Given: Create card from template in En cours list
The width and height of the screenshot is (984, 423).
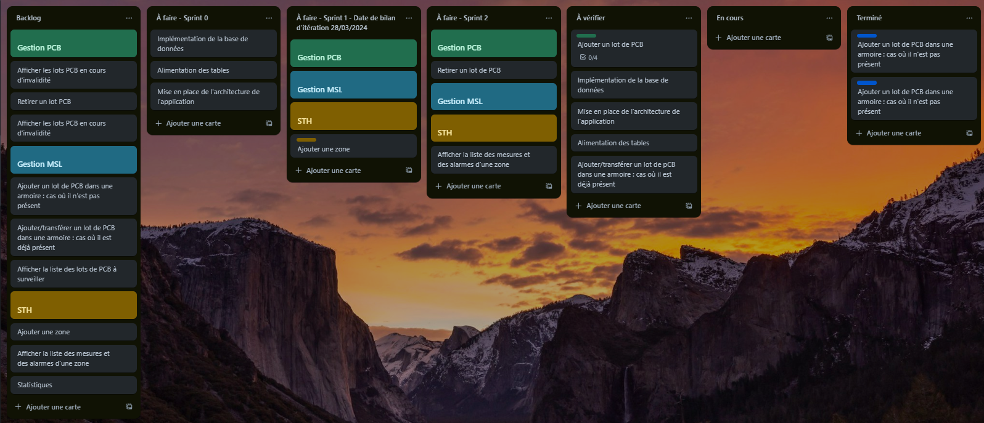Looking at the screenshot, I should point(829,38).
